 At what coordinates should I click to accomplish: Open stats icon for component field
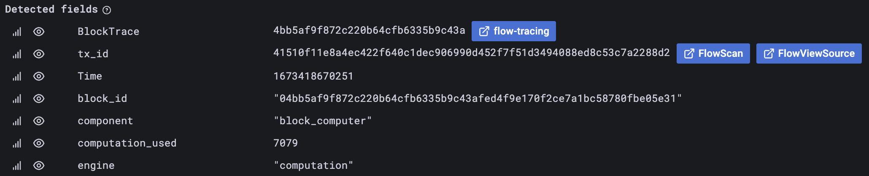(x=17, y=121)
